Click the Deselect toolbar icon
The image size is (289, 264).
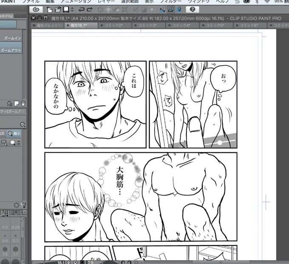pos(136,10)
